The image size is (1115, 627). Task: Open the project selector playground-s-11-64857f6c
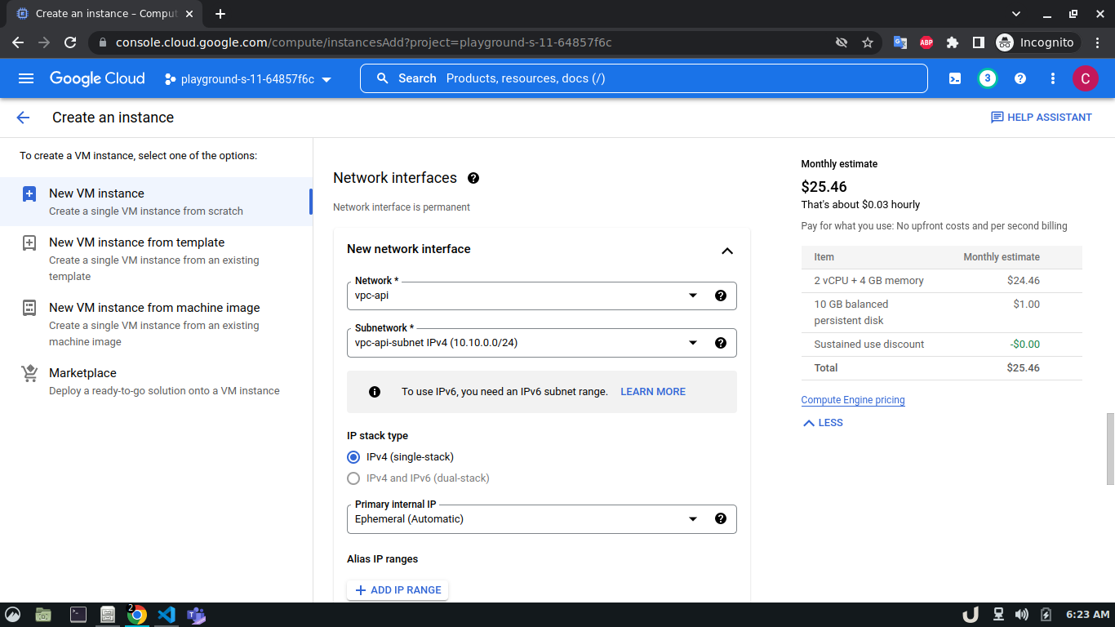[x=248, y=79]
